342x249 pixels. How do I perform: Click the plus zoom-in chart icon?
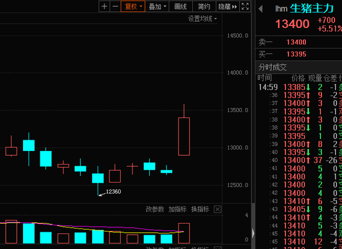point(104,7)
